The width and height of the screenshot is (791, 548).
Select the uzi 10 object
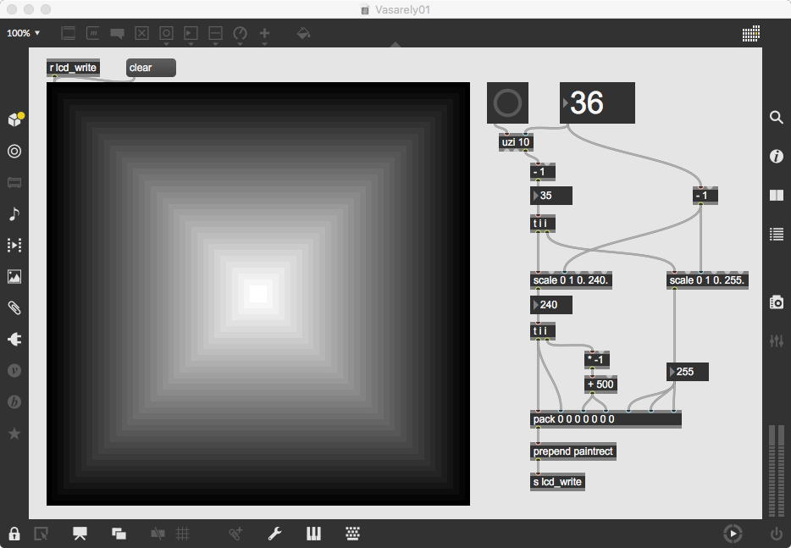point(516,142)
